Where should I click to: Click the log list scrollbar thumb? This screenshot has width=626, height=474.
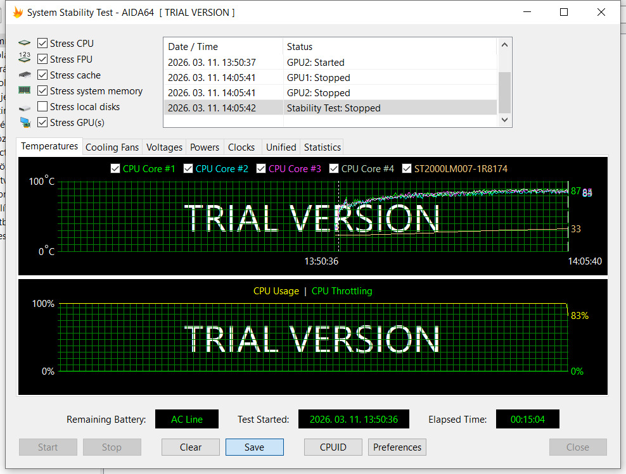(x=504, y=93)
